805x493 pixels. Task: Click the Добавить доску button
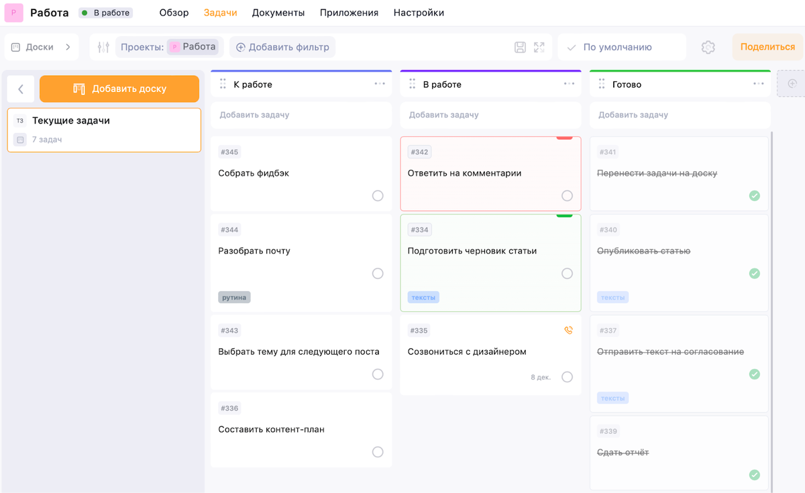(119, 89)
